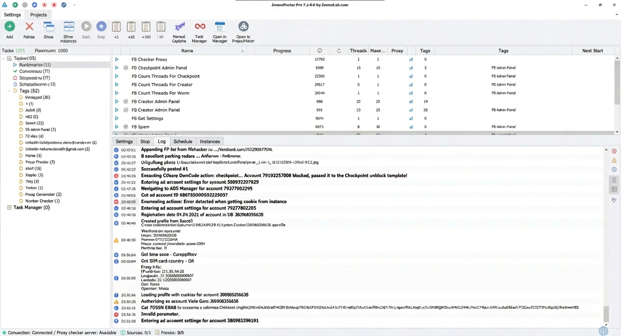This screenshot has height=336, width=621.
Task: Open the top Settings ribbon tab
Action: [12, 15]
